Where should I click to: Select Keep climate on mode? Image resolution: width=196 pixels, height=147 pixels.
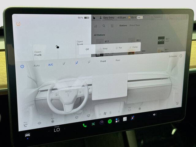click(104, 48)
